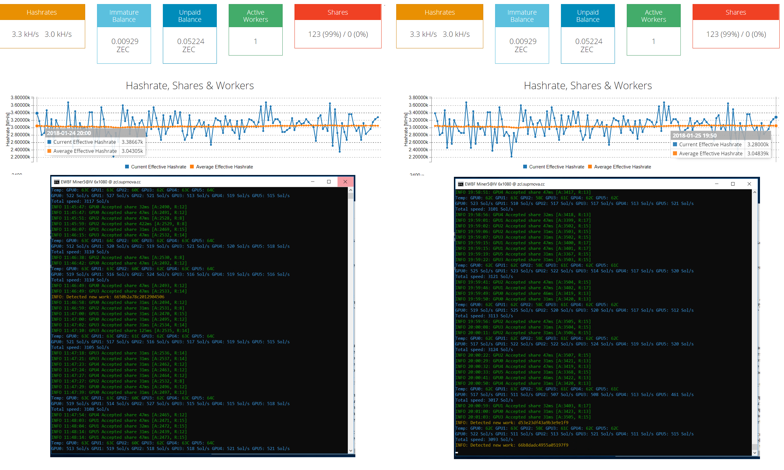This screenshot has width=784, height=470.
Task: Click the left console's scrollbar thumb
Action: (x=351, y=196)
